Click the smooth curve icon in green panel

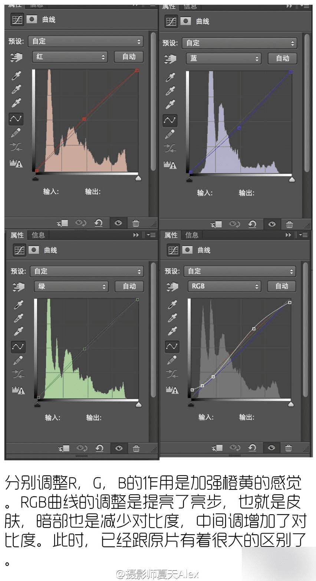tap(18, 374)
